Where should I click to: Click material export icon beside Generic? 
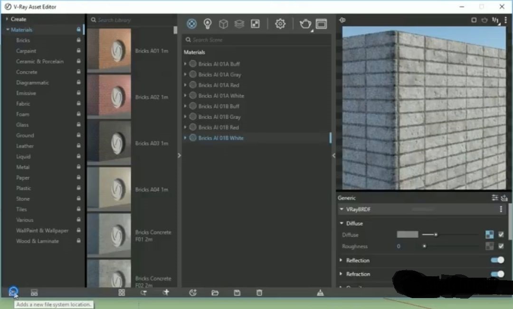504,198
